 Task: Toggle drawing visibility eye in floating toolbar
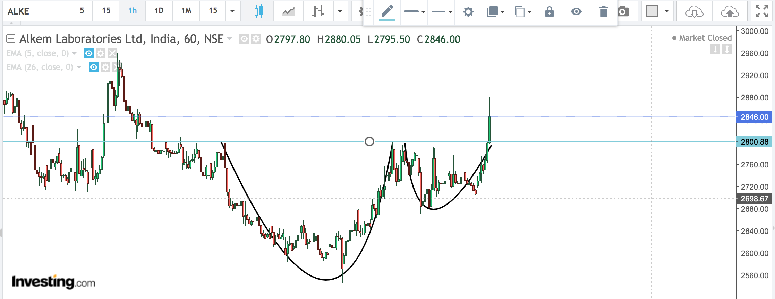[x=576, y=12]
